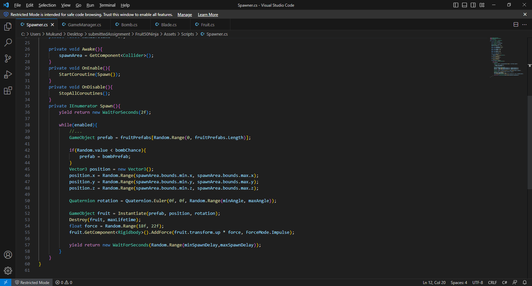This screenshot has height=286, width=532.
Task: Open the Users breadcrumb
Action: [36, 34]
